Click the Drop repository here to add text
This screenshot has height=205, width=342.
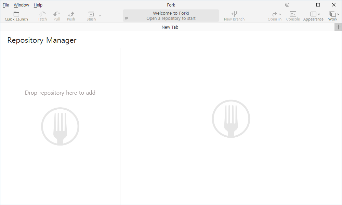(x=60, y=93)
